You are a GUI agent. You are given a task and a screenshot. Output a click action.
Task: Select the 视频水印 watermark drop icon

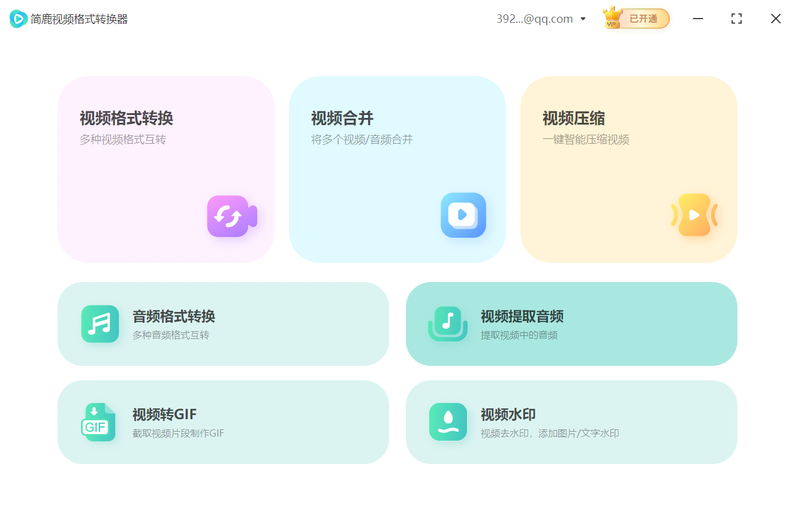click(x=448, y=422)
